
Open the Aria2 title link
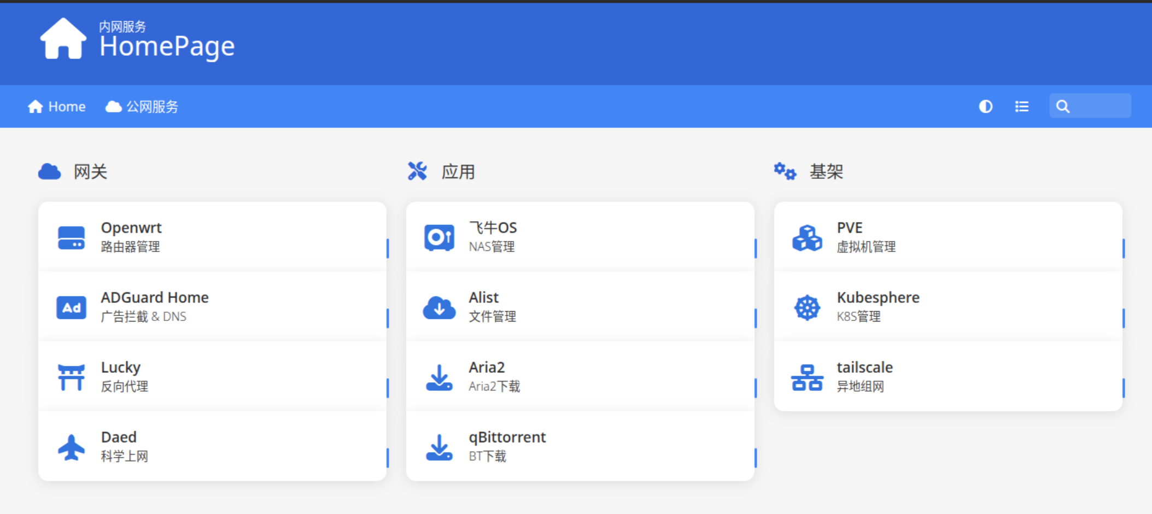tap(487, 367)
